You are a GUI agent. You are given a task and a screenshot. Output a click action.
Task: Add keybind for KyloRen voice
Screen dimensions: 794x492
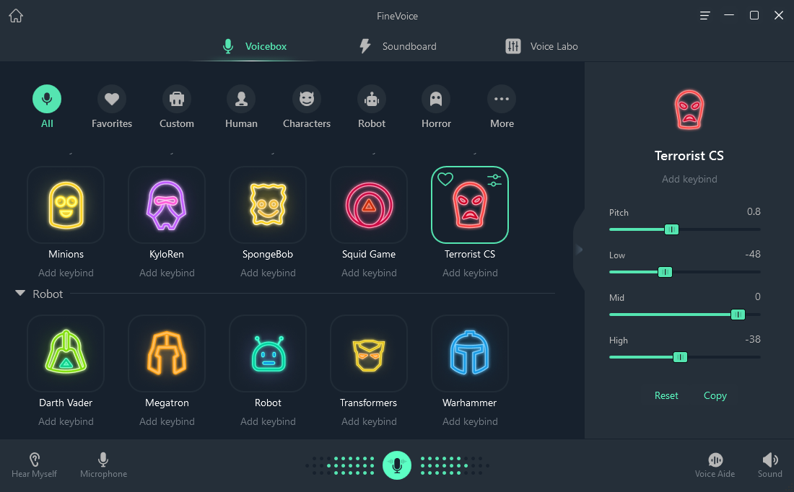167,273
